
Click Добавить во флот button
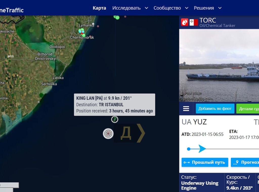point(215,109)
